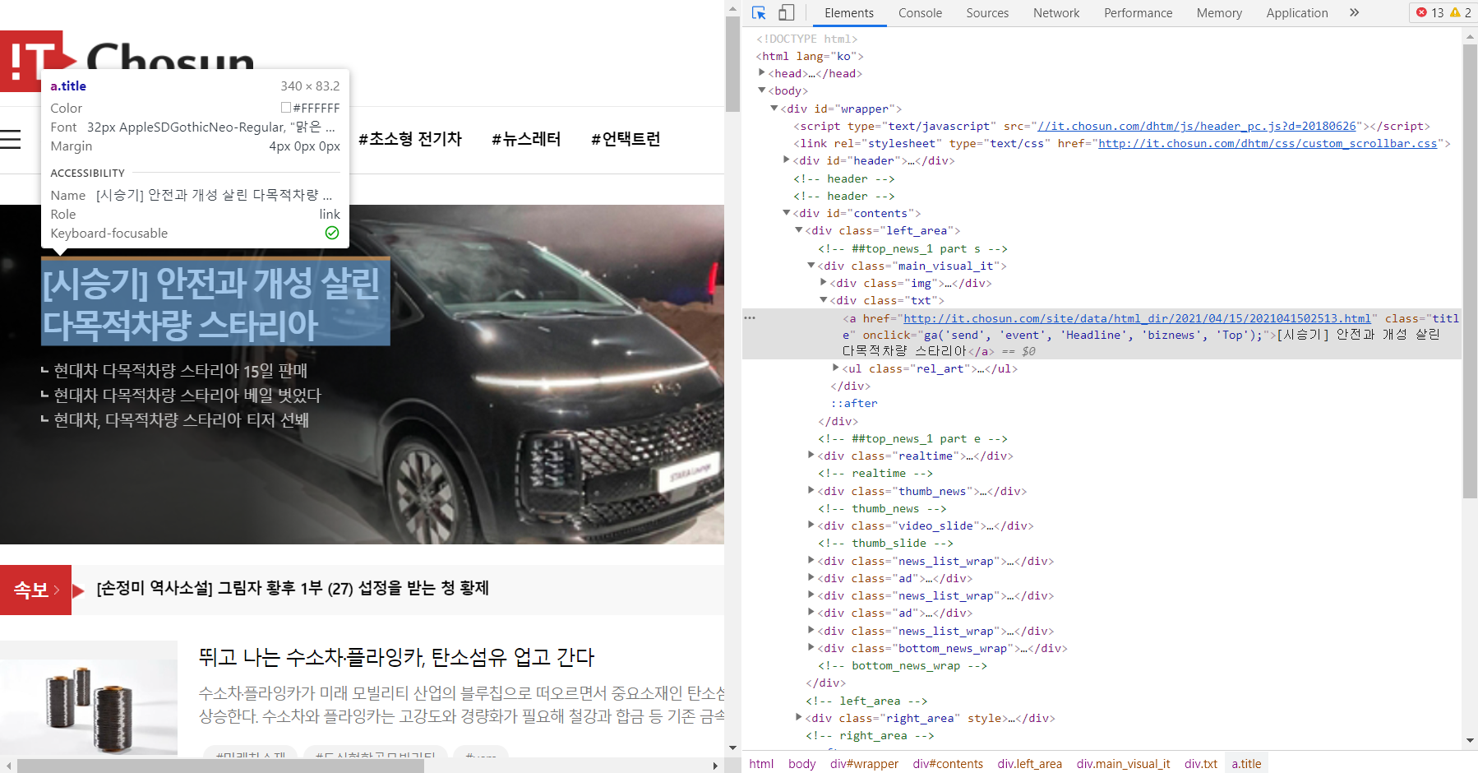Expand the ul rel_art node

click(836, 368)
